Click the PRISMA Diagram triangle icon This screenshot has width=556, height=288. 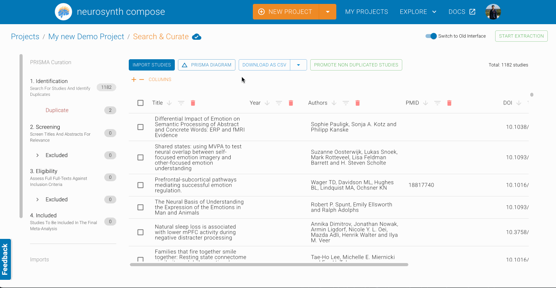coord(185,65)
